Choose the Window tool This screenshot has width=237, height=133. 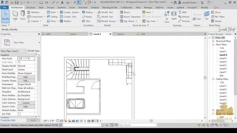tap(33, 12)
